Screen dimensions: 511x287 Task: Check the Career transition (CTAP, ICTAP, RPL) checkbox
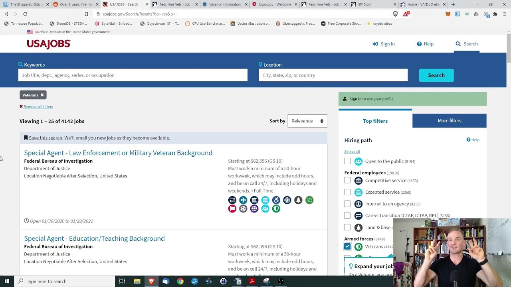click(x=347, y=216)
